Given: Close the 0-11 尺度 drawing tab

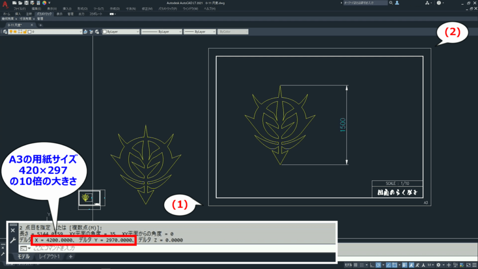Looking at the screenshot, I should click(x=32, y=25).
